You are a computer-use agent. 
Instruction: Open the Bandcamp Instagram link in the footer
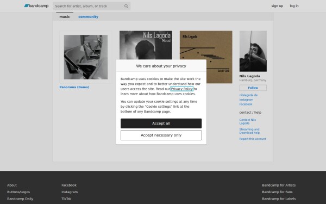70,192
